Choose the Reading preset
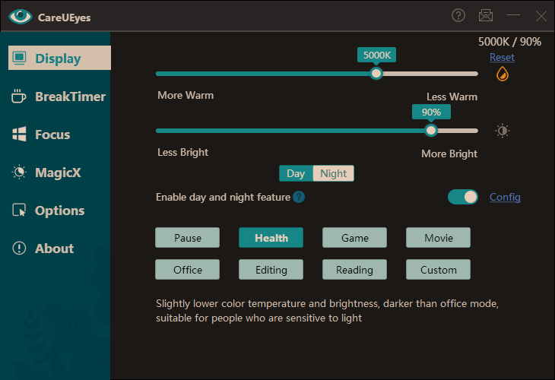Viewport: 555px width, 380px height. [354, 270]
